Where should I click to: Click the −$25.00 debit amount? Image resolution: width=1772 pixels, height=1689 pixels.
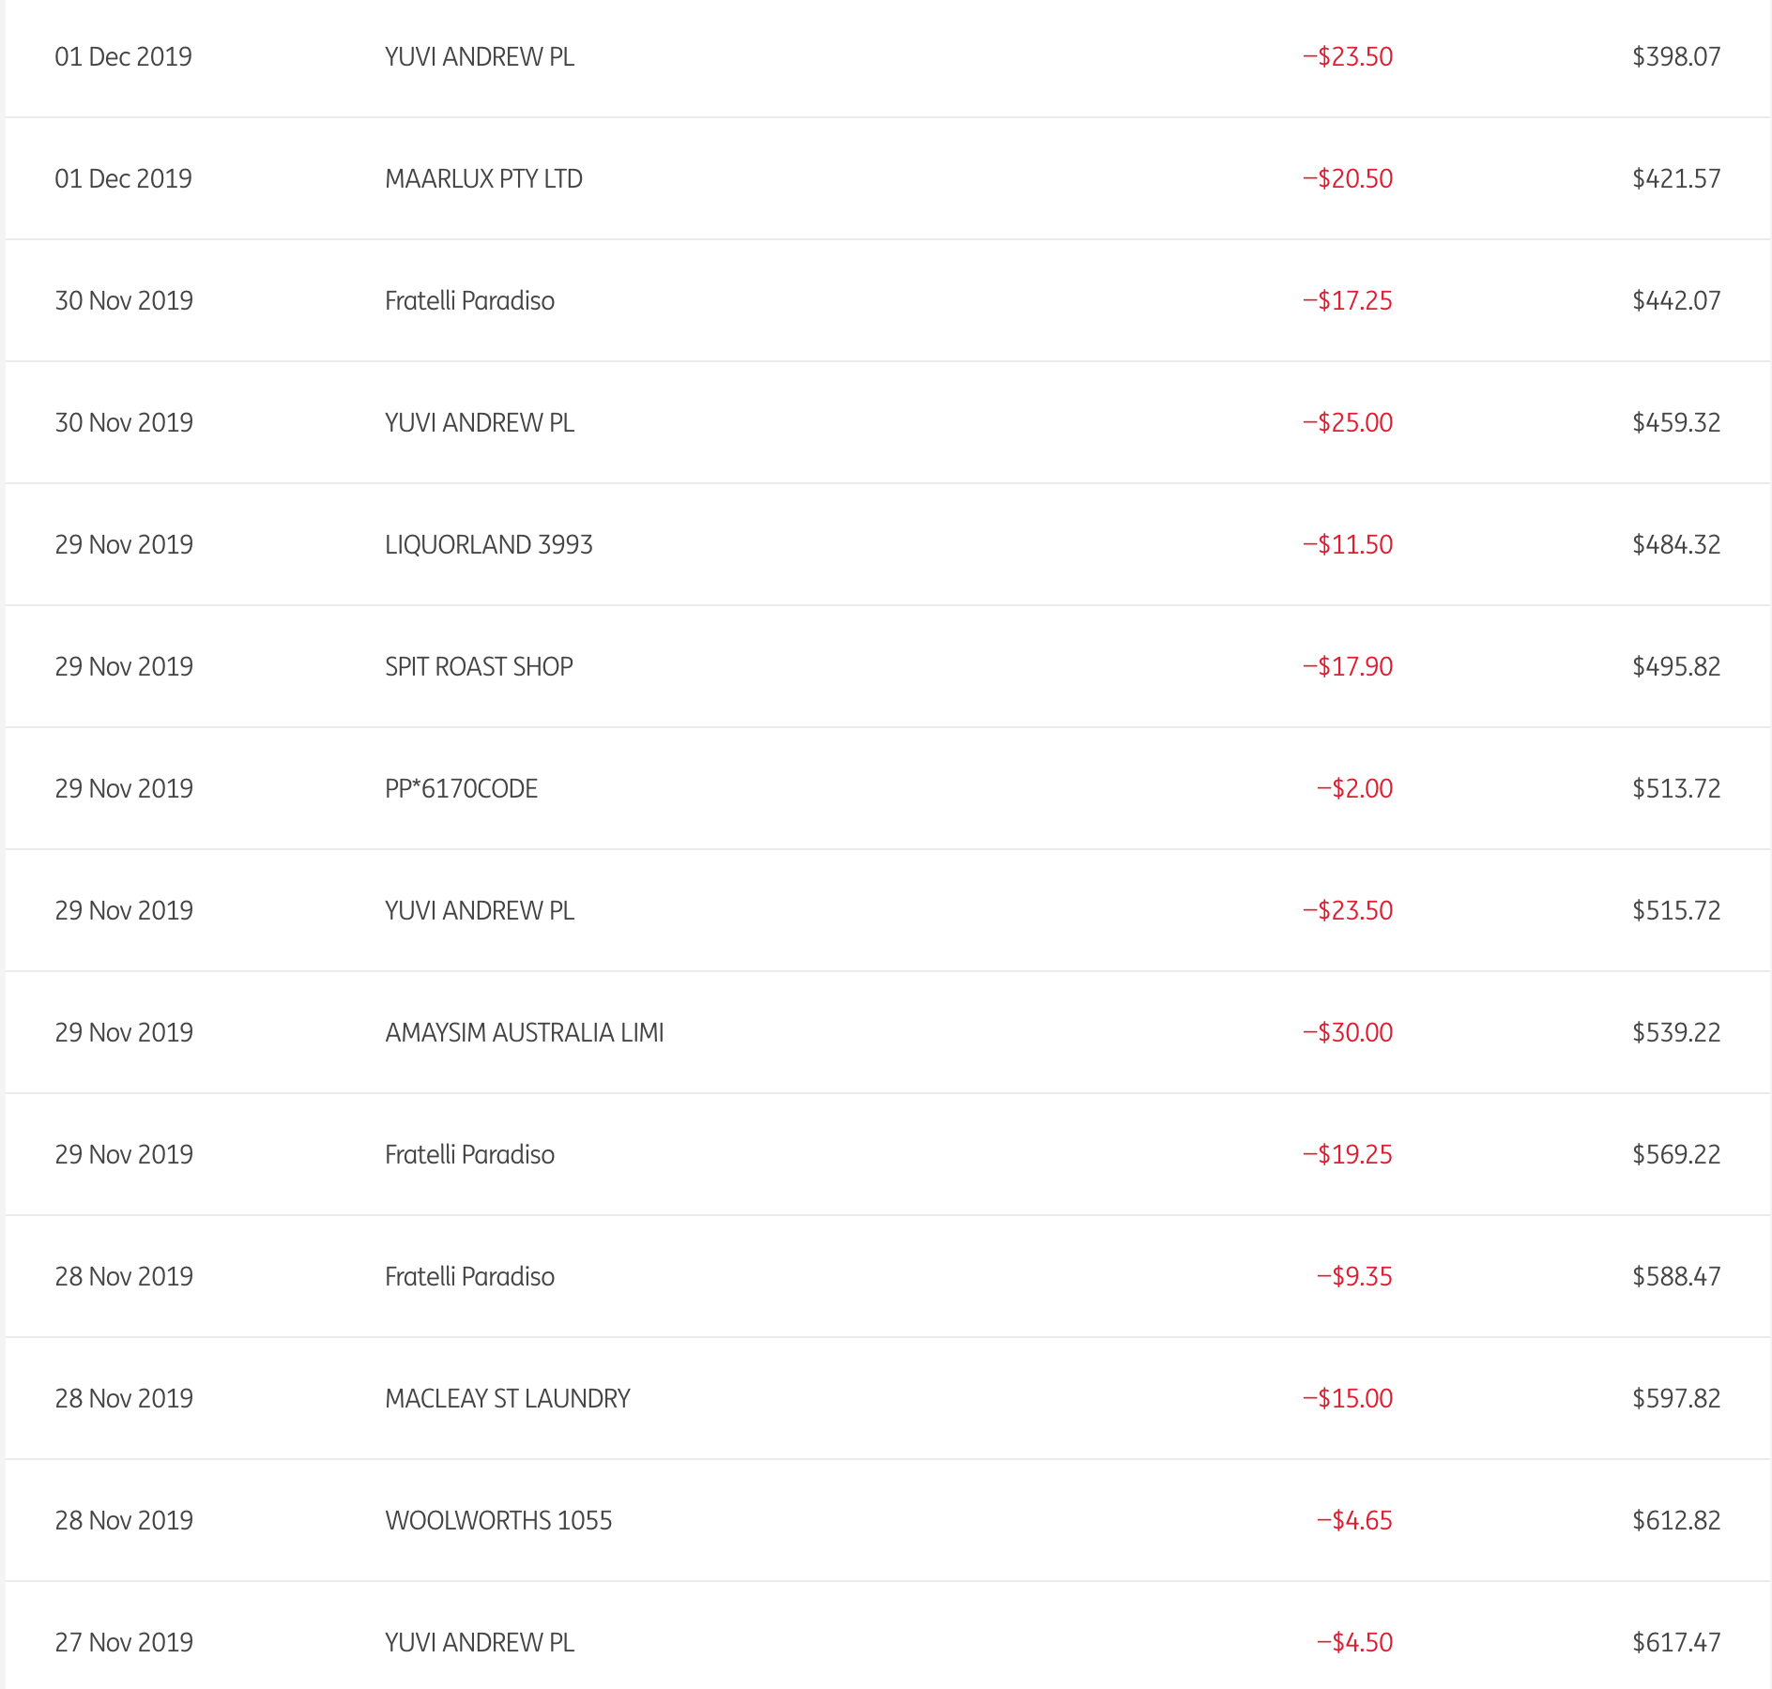[1347, 422]
